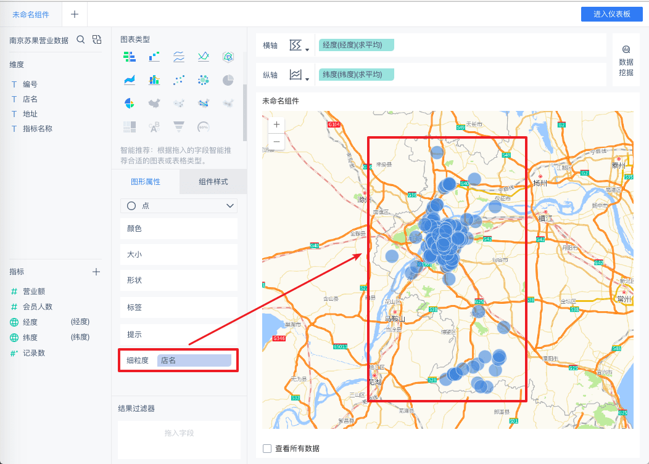This screenshot has height=464, width=649.
Task: Select the contrast bar chart type icon
Action: [130, 57]
